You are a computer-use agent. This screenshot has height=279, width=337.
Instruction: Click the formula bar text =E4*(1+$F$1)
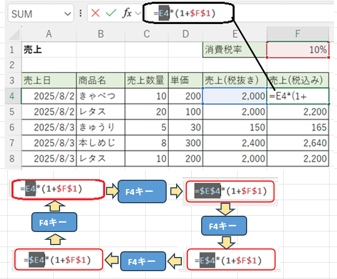click(x=185, y=13)
